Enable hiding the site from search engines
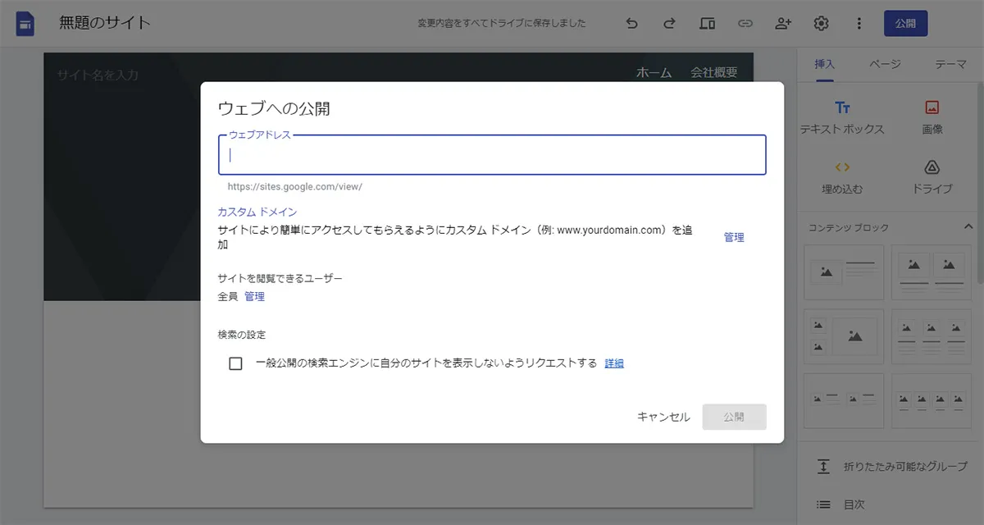The height and width of the screenshot is (525, 984). (235, 363)
